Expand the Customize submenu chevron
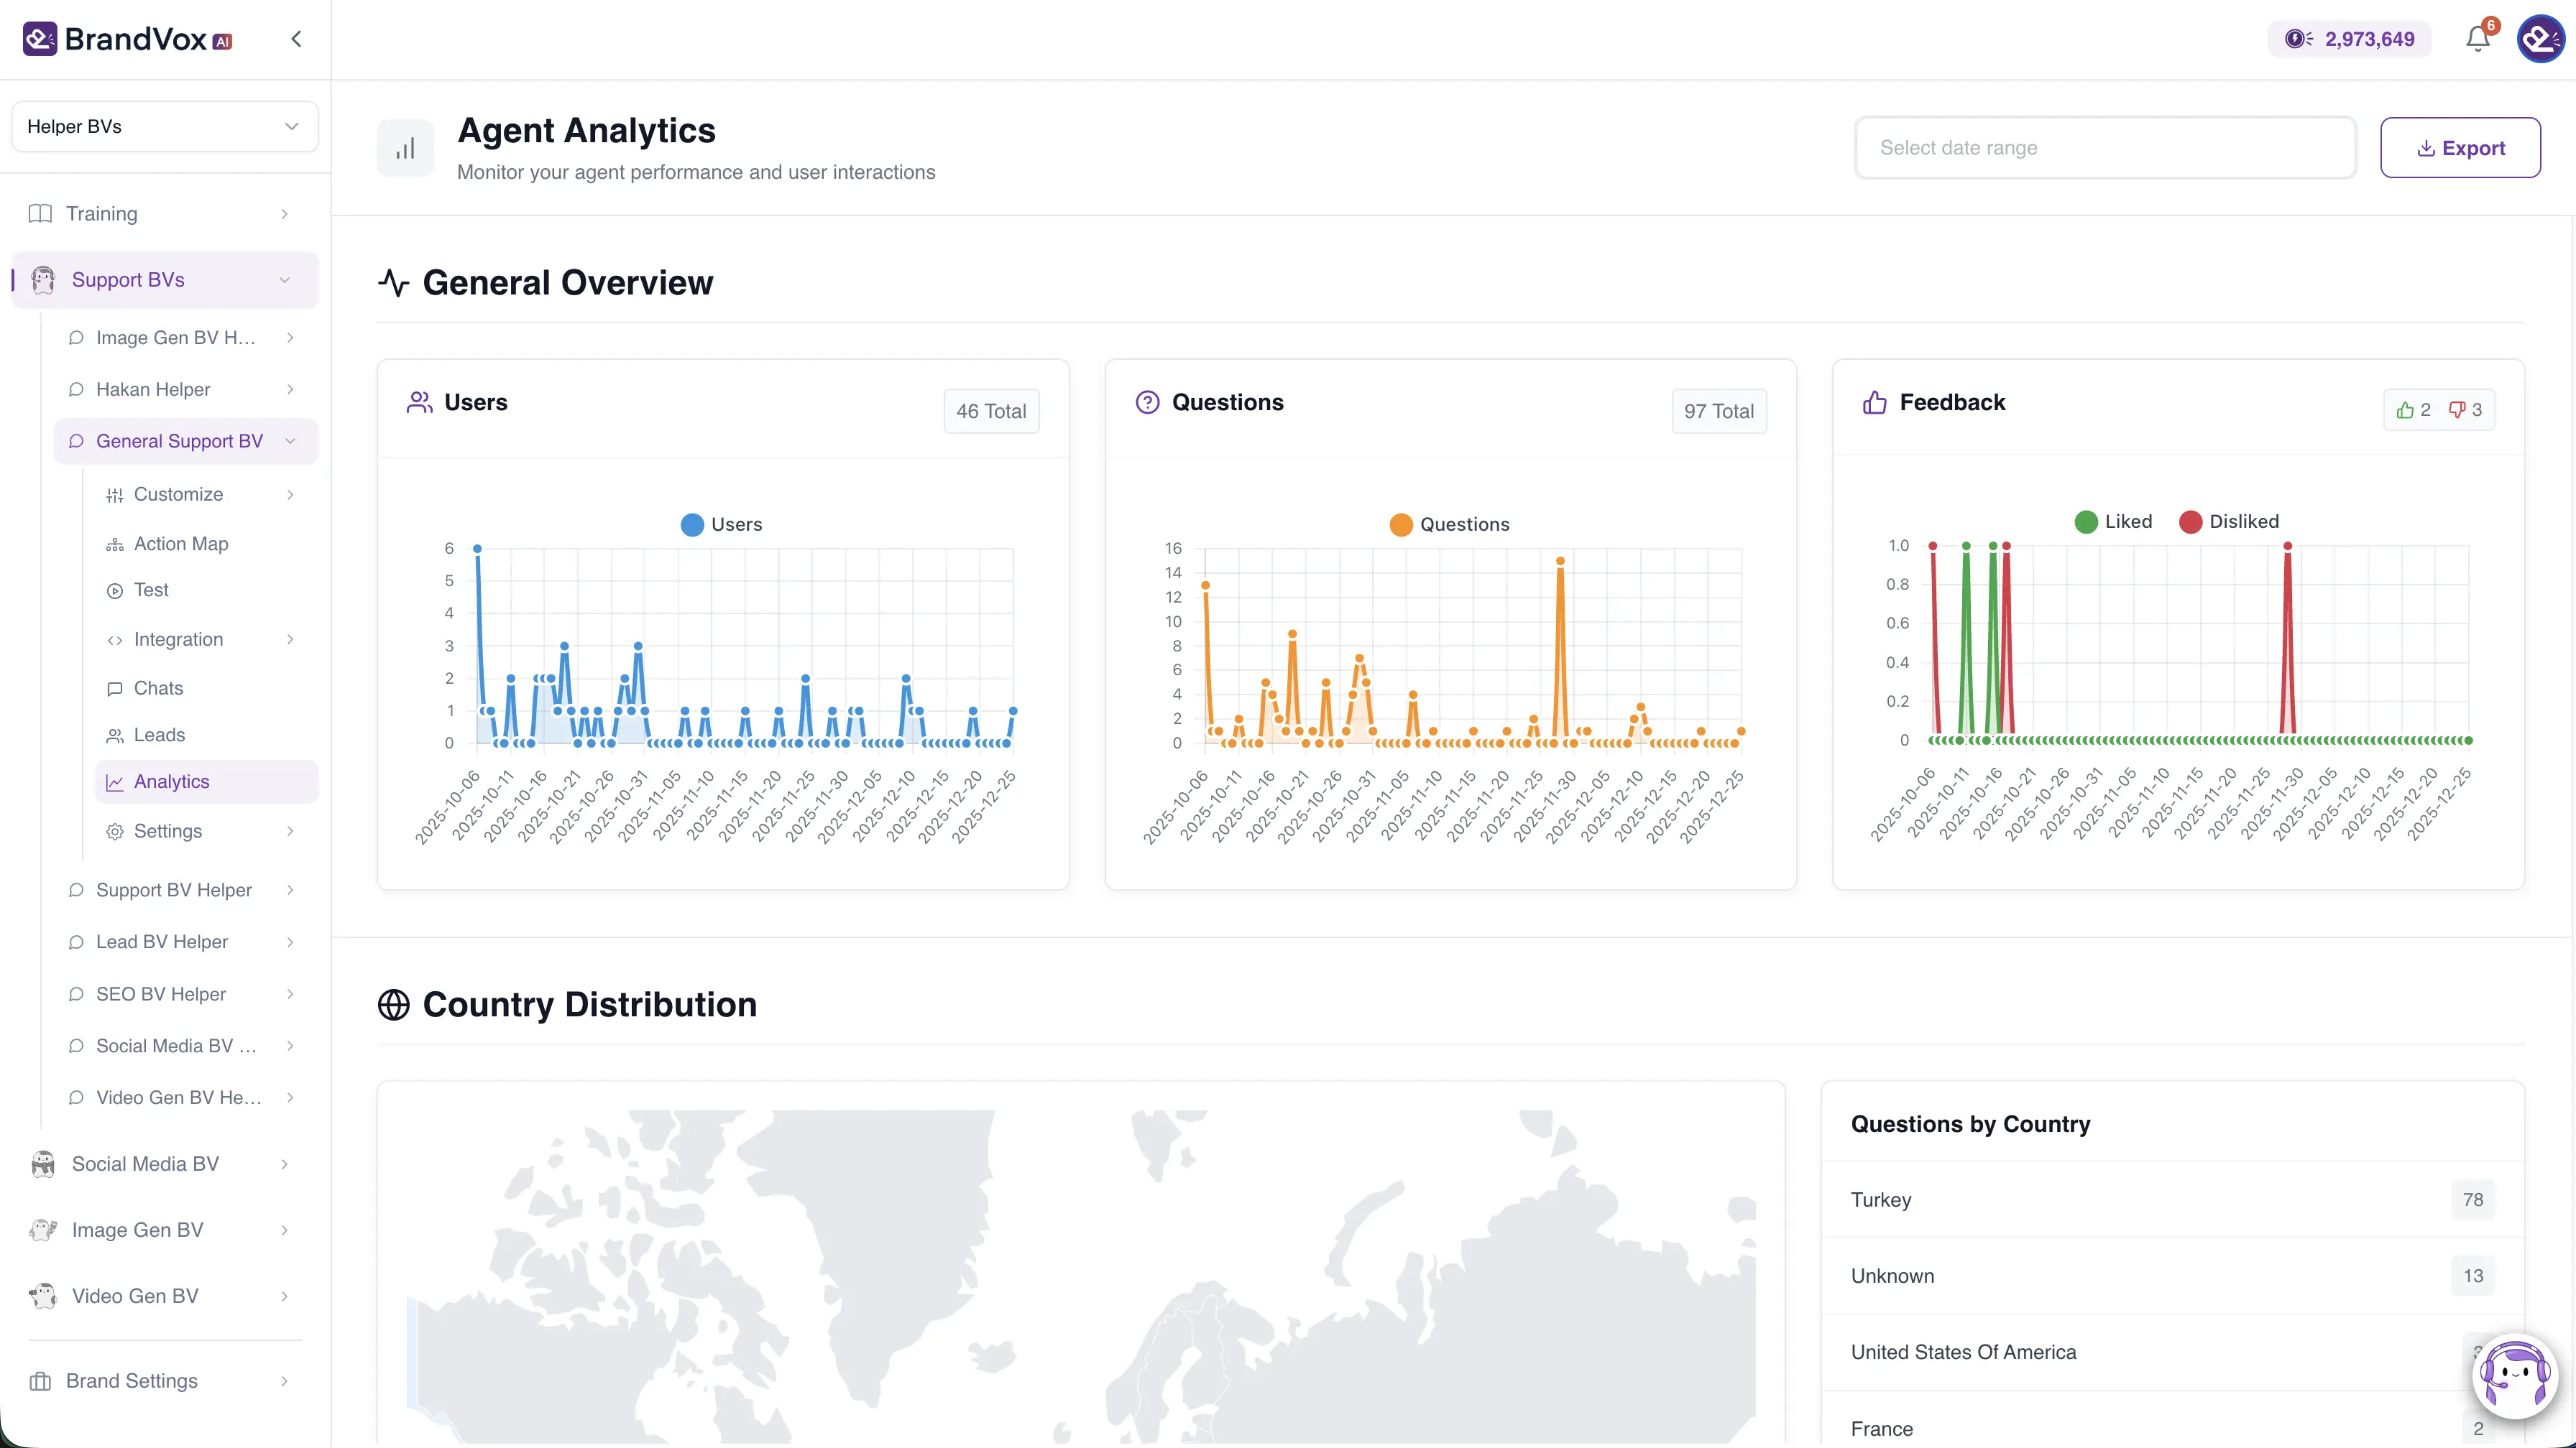 (290, 495)
